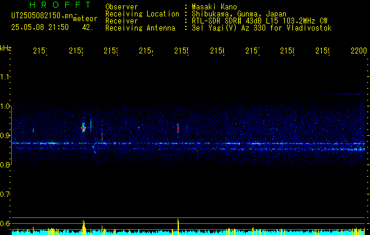Select the 'Observer' field label
The image size is (370, 235).
coord(122,6)
